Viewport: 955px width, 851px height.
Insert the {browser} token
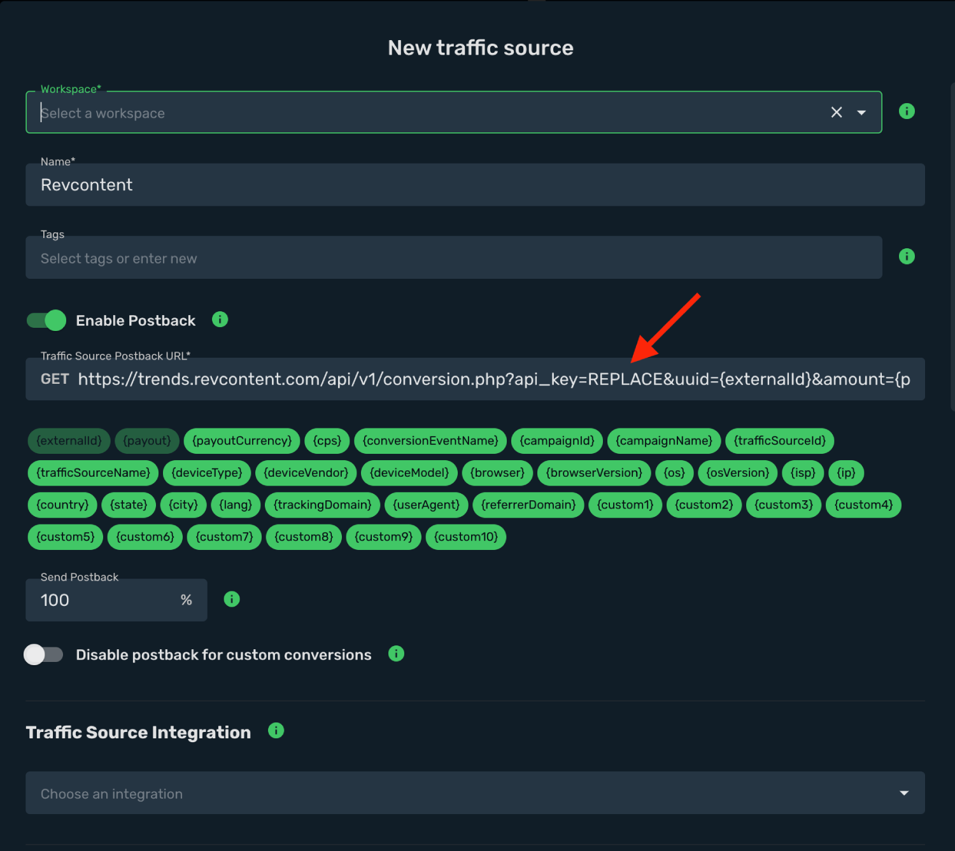497,473
